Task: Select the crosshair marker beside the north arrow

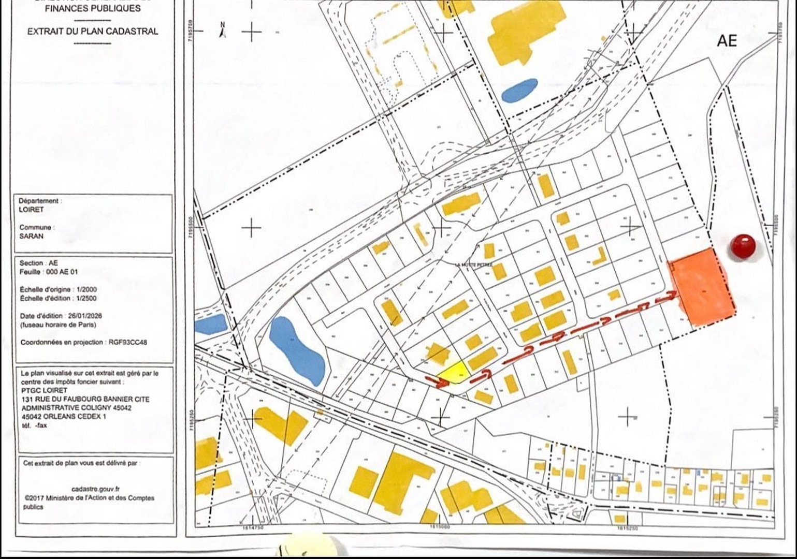Action: pyautogui.click(x=252, y=33)
